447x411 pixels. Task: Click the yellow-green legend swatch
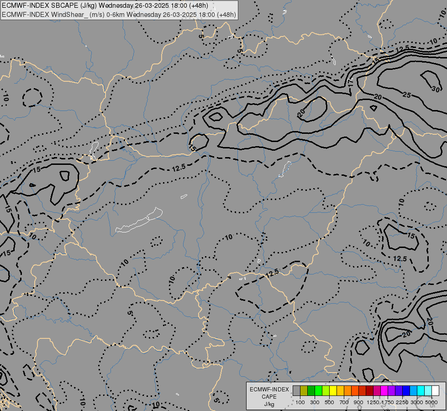point(326,390)
